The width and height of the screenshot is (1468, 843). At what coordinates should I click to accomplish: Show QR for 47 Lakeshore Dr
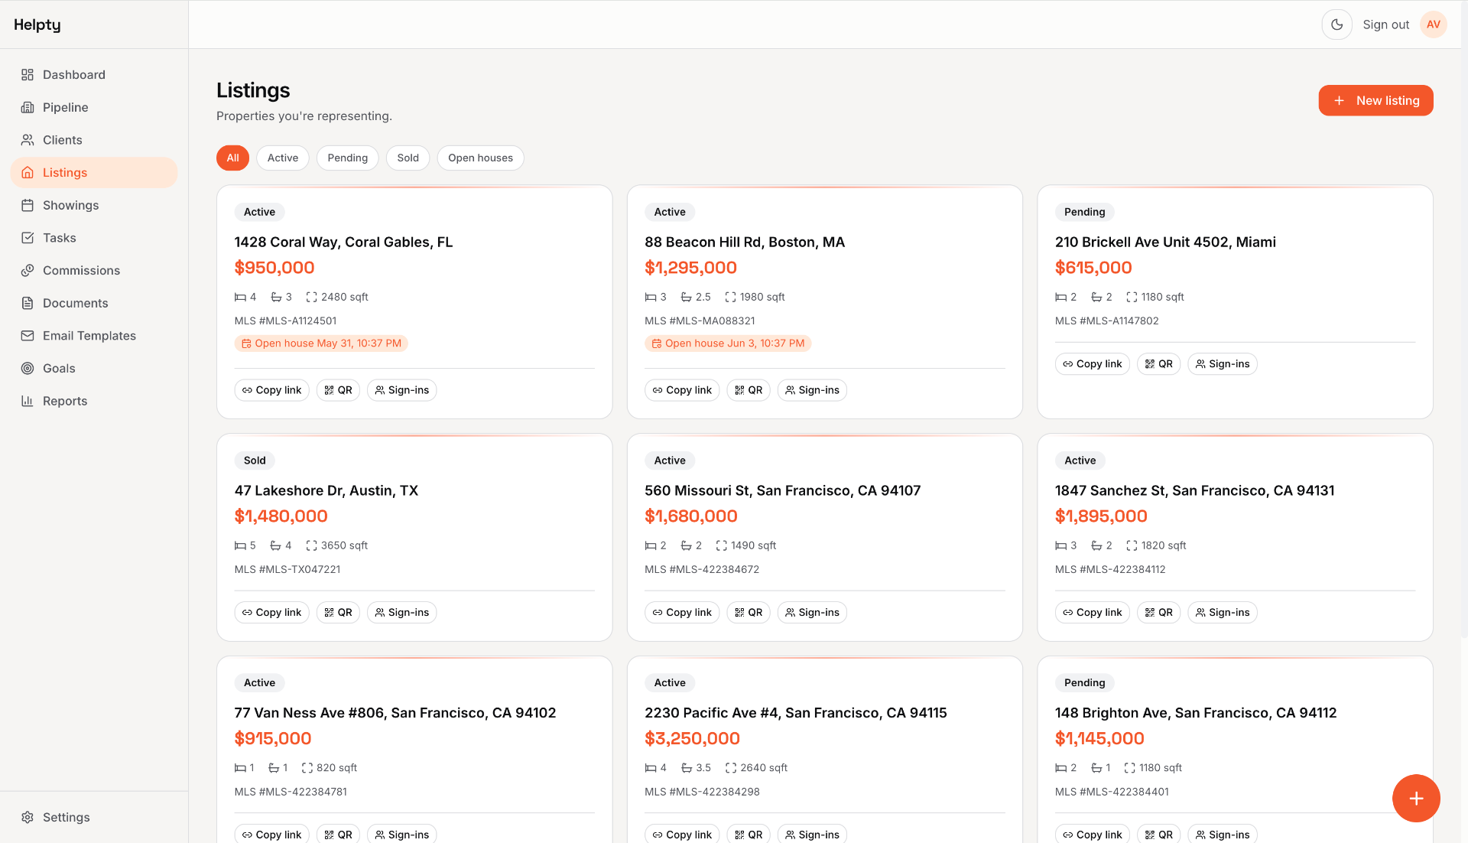[x=338, y=613]
